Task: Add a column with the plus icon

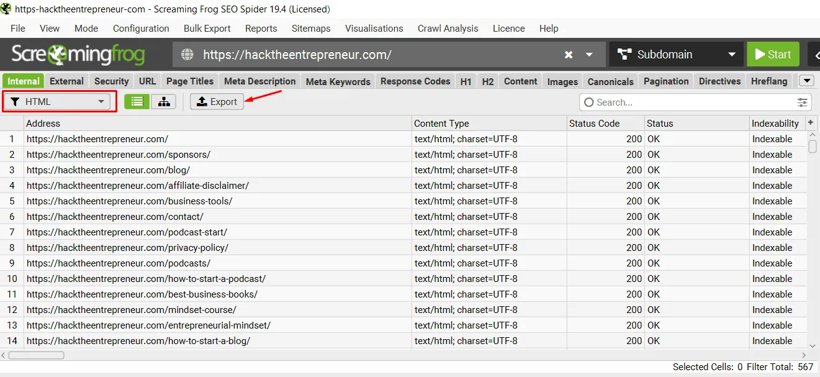Action: pyautogui.click(x=811, y=122)
